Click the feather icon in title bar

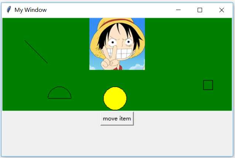[x=9, y=10]
